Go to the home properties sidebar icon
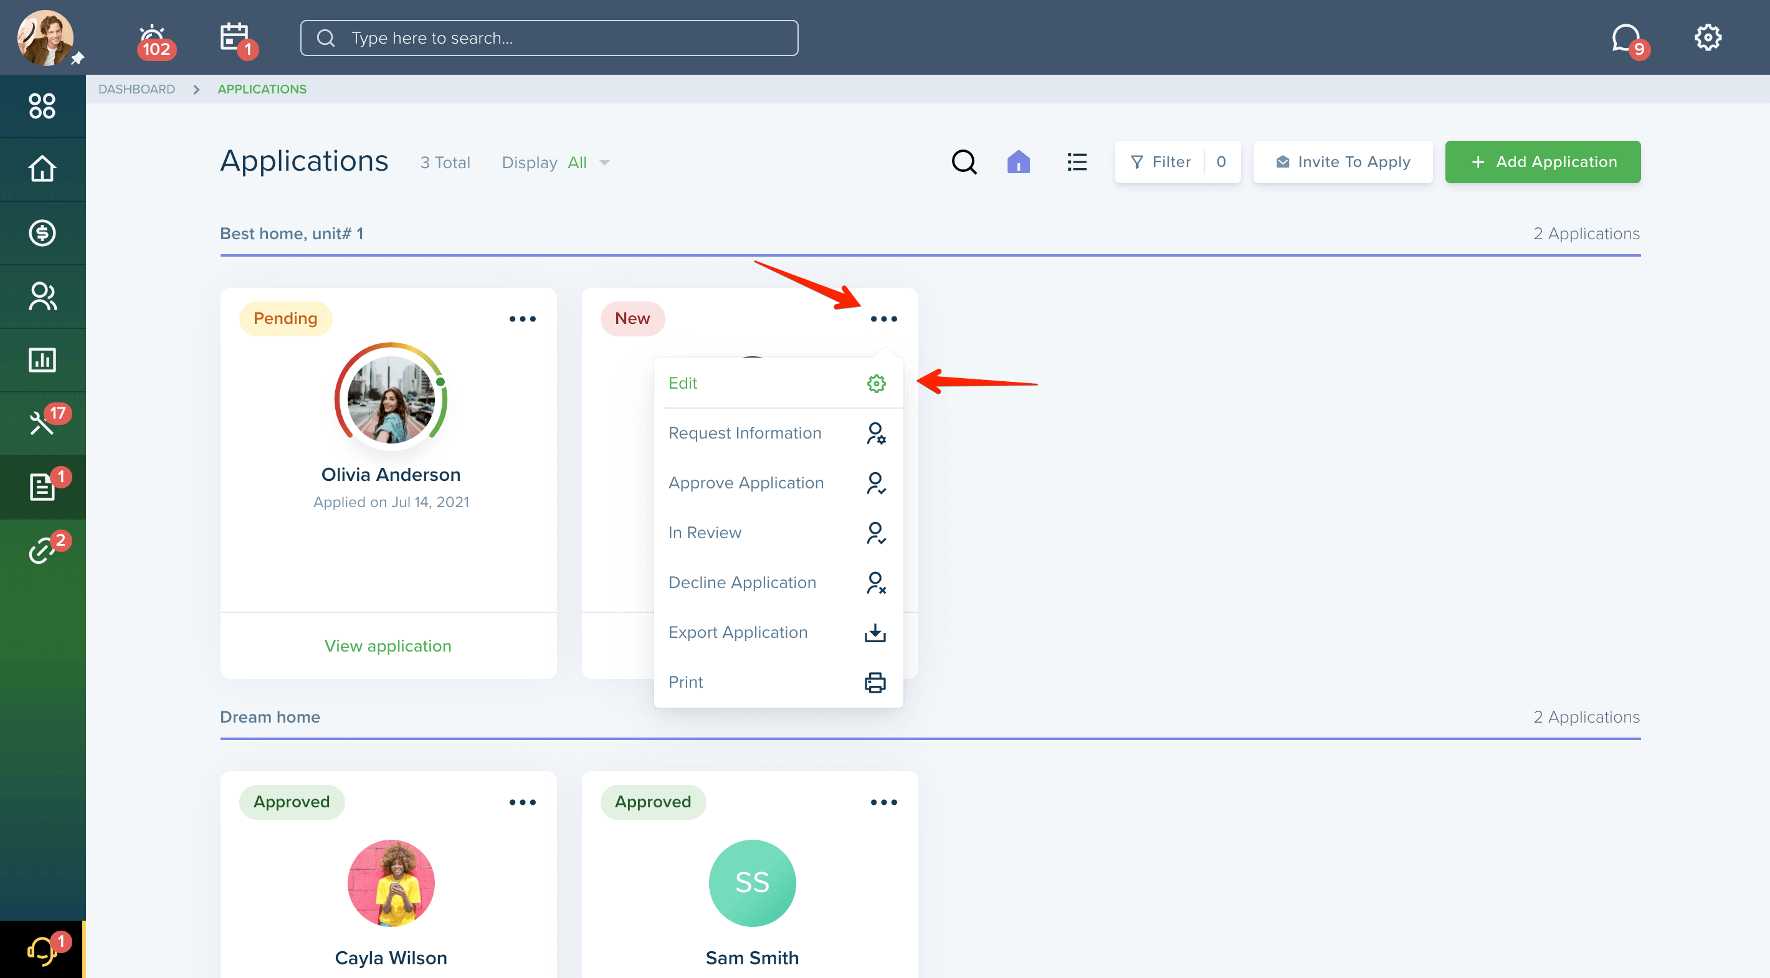Screen dimensions: 1770x978 42,169
